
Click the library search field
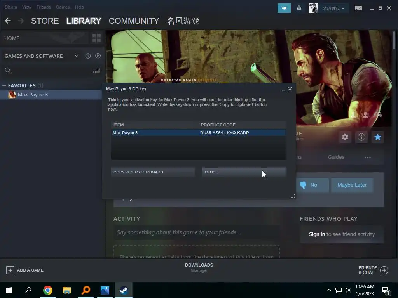(x=52, y=71)
